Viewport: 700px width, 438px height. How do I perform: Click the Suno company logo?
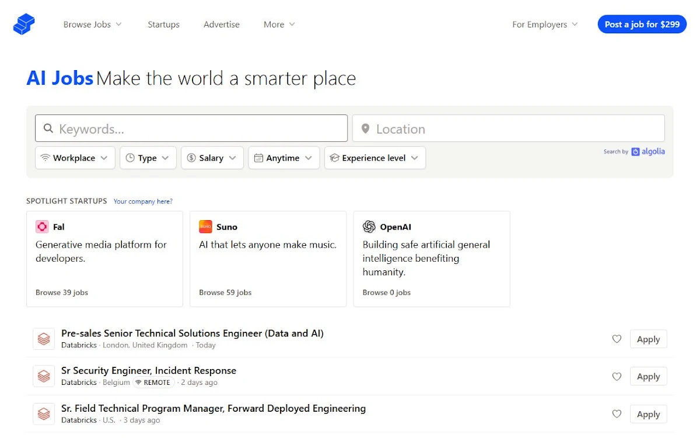[x=205, y=227]
